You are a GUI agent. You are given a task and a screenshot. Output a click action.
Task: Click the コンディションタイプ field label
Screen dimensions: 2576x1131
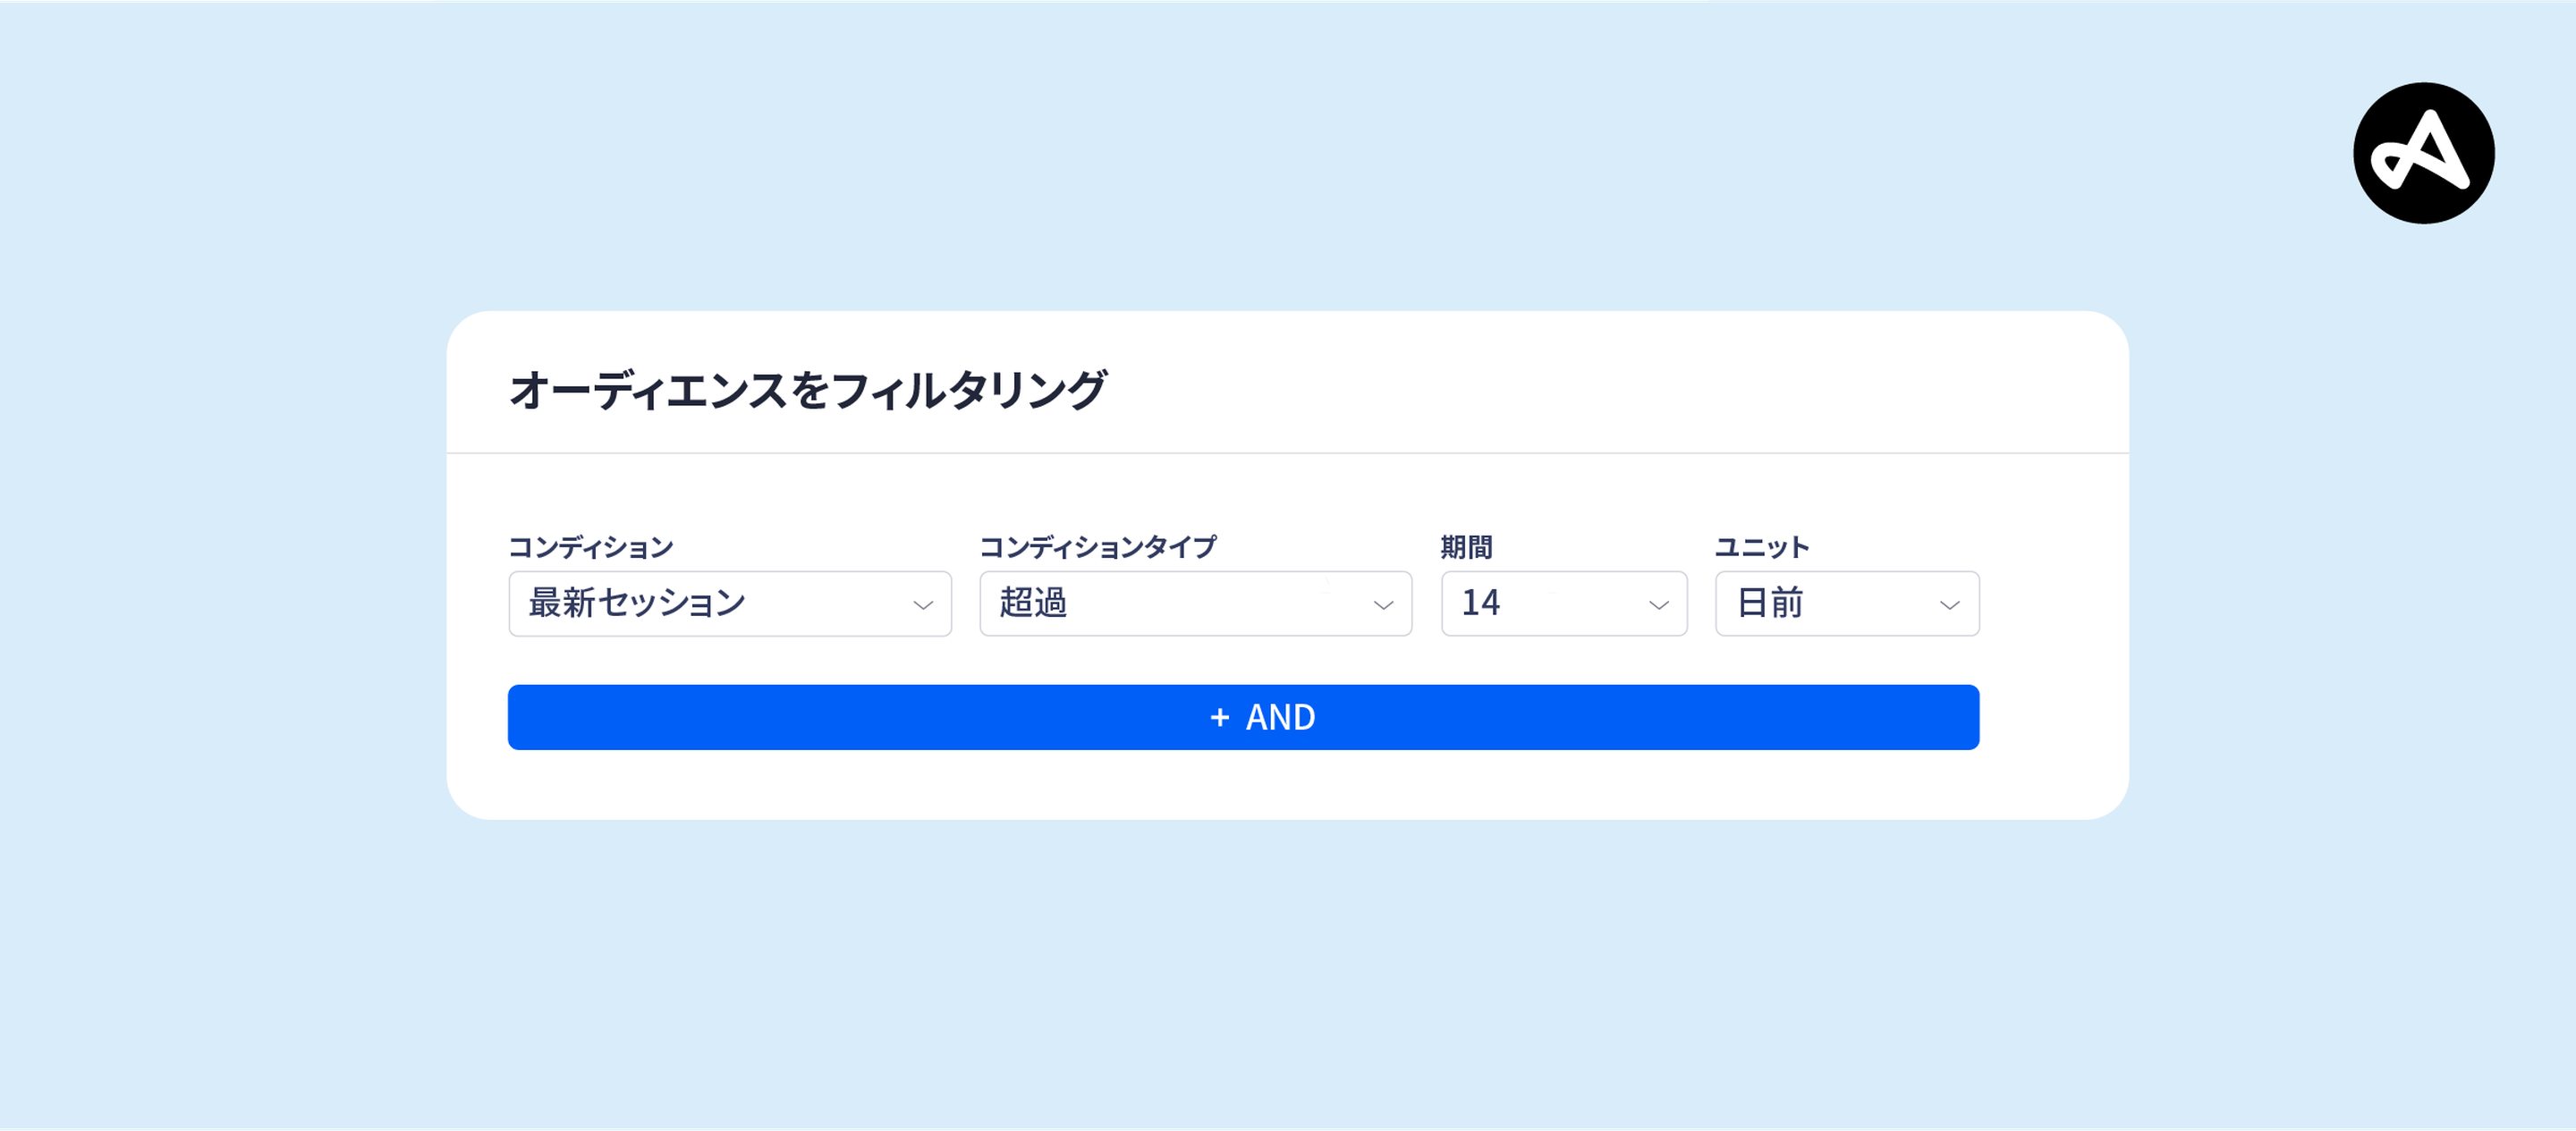coord(1098,547)
